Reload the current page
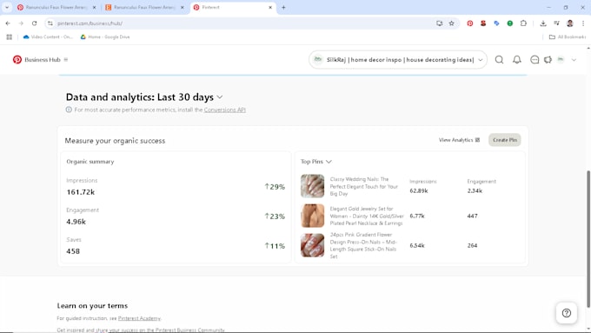591x333 pixels. click(34, 23)
